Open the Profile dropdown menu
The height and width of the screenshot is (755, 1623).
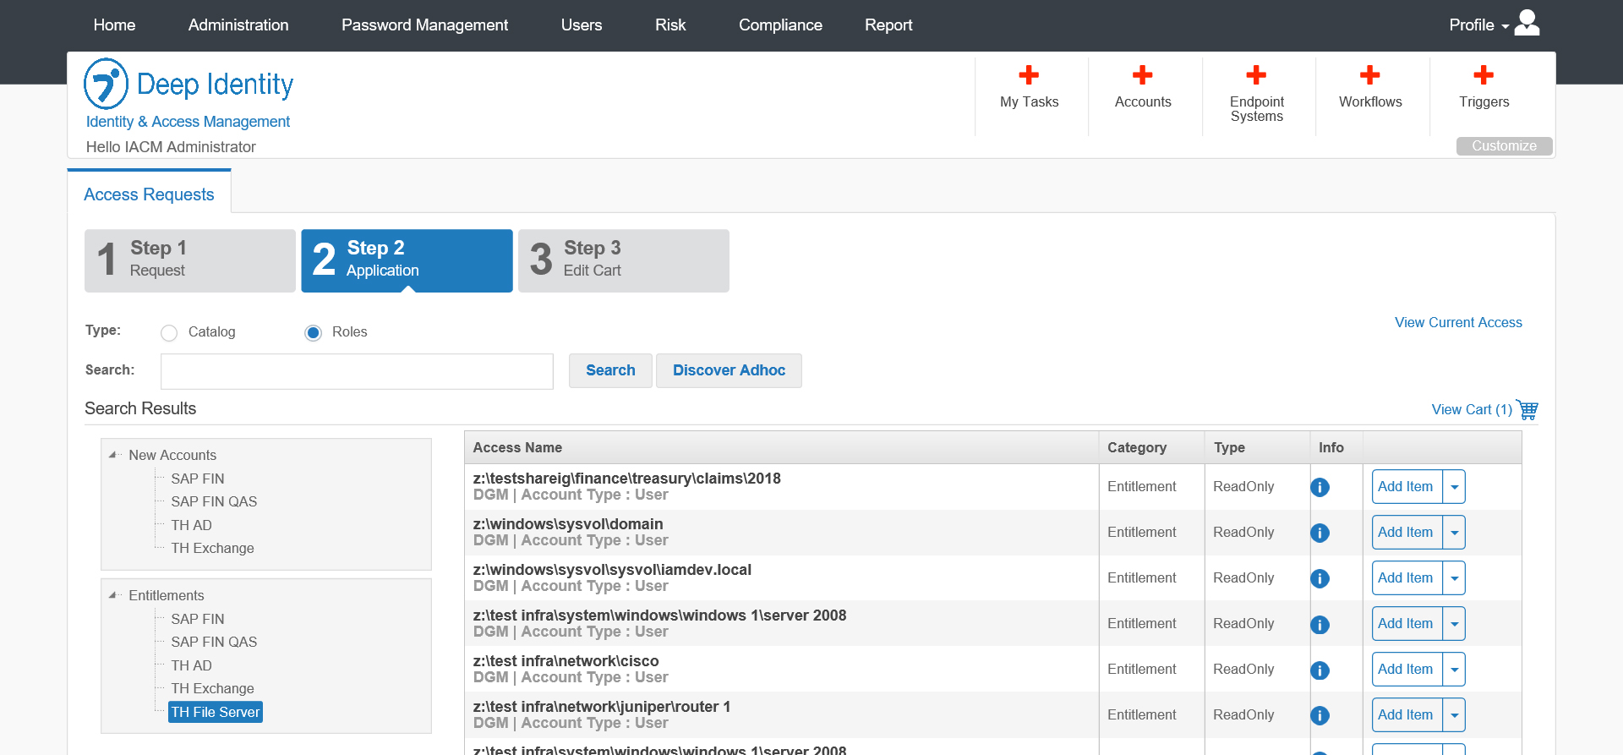(x=1493, y=25)
